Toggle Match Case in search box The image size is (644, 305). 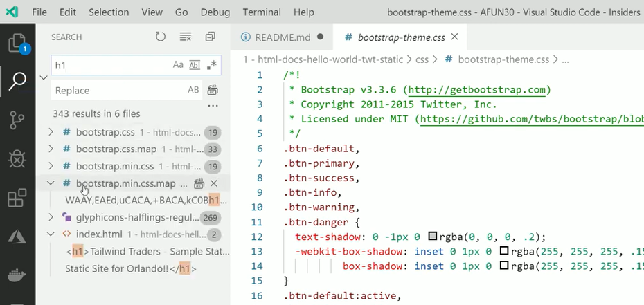pyautogui.click(x=178, y=65)
